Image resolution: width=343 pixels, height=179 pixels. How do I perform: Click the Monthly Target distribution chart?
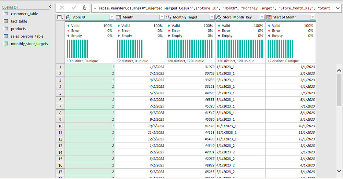pyautogui.click(x=190, y=49)
